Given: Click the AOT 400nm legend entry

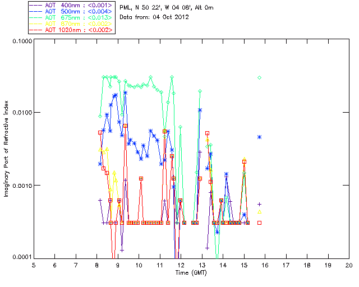Looking at the screenshot, I should point(71,5).
